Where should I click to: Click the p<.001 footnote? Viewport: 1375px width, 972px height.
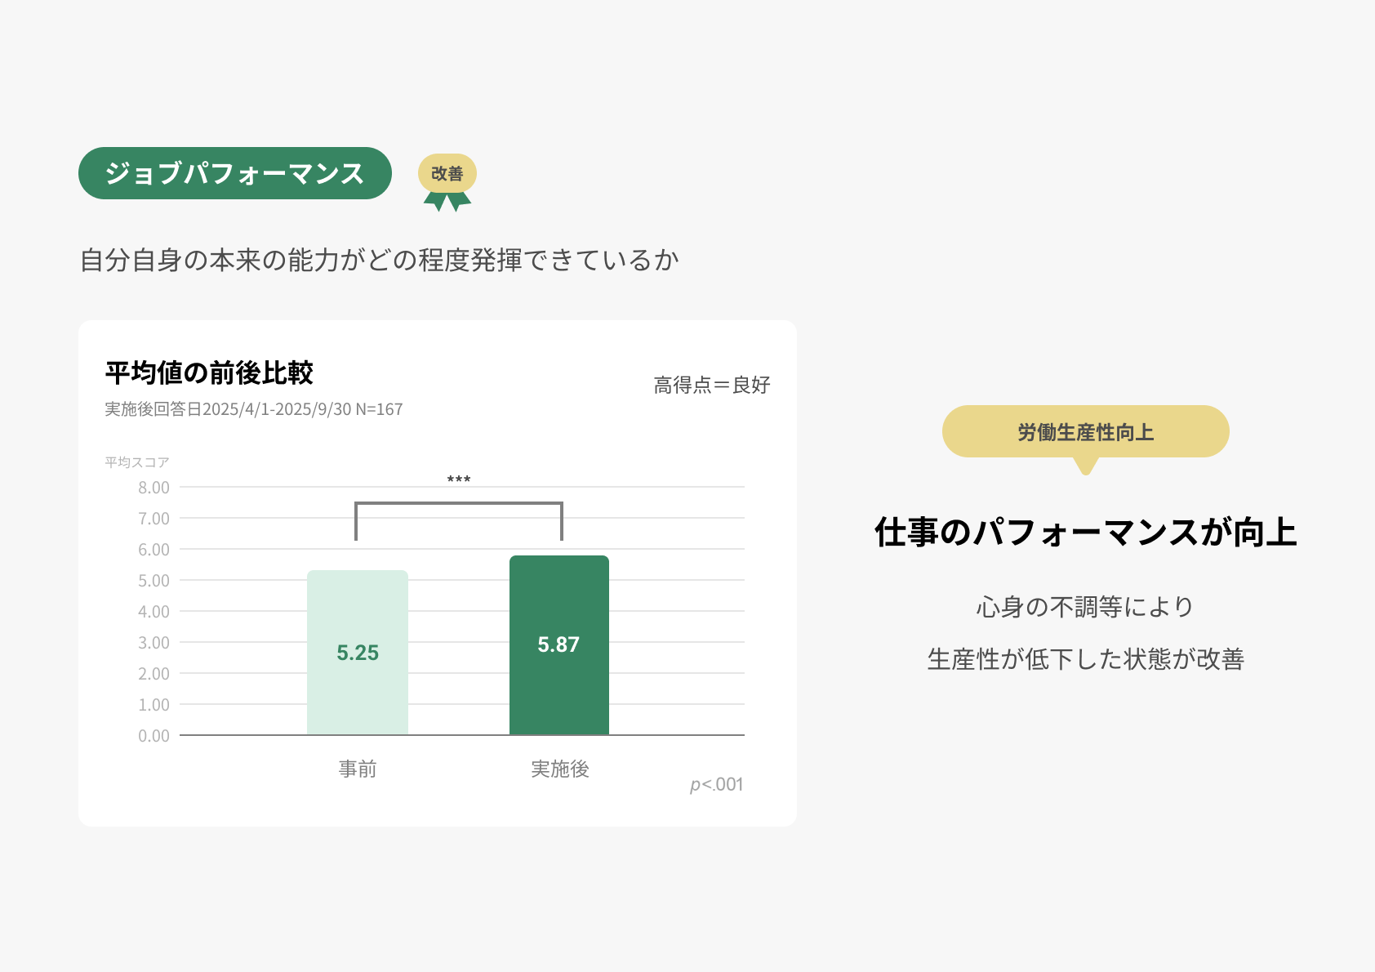pyautogui.click(x=716, y=785)
